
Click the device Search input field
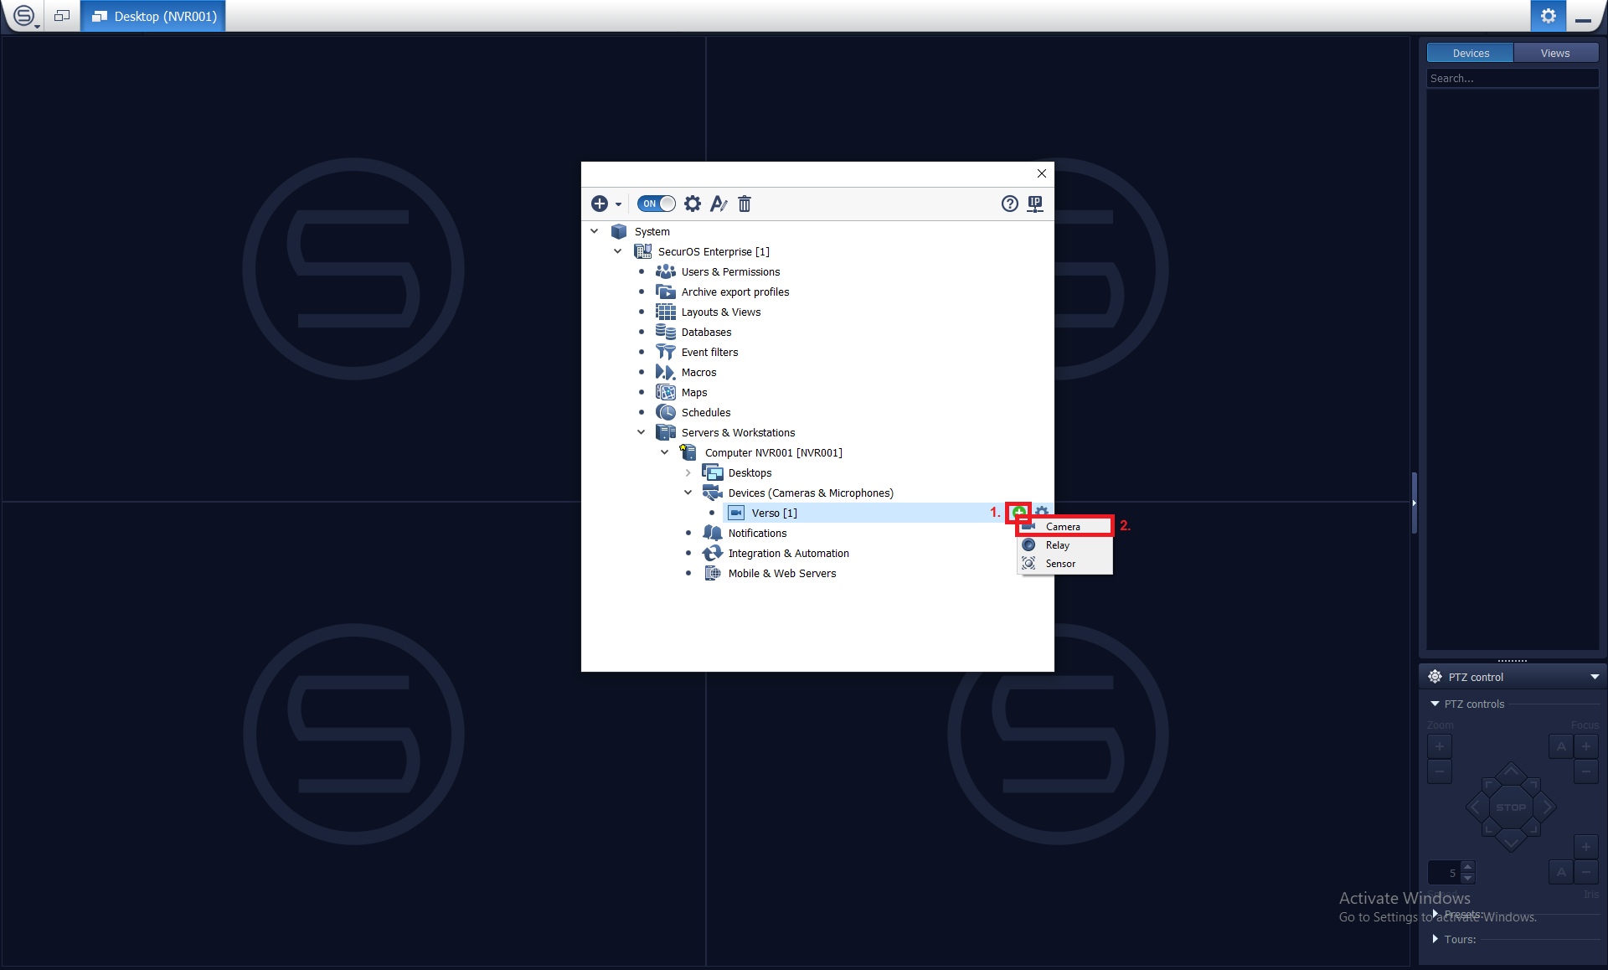pos(1511,78)
